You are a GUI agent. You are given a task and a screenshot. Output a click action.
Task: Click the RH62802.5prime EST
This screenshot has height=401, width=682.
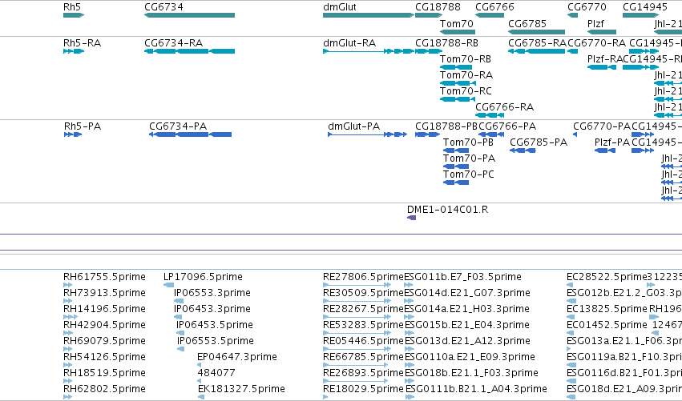[x=104, y=389]
